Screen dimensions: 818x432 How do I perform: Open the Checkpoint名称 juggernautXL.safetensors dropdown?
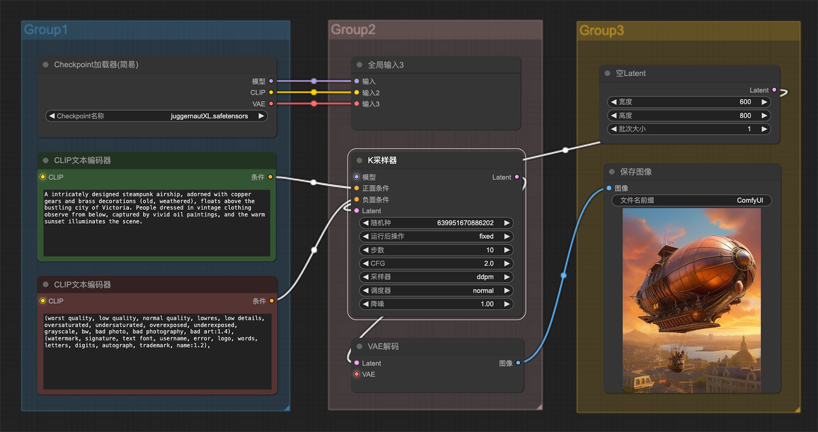click(157, 116)
